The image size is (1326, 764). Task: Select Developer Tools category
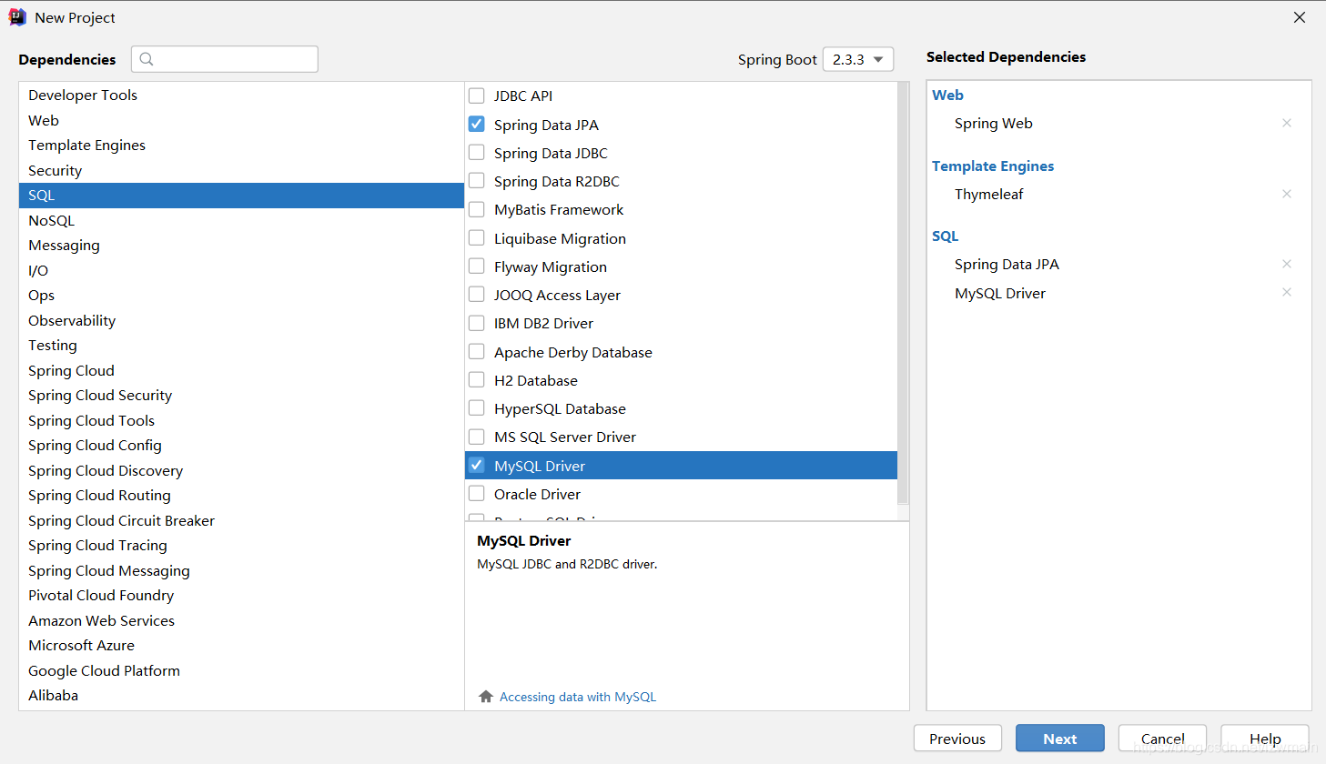click(x=241, y=95)
